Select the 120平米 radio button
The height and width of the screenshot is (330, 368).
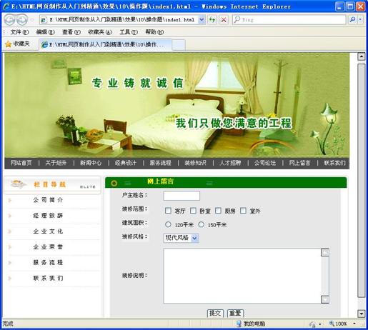click(168, 224)
